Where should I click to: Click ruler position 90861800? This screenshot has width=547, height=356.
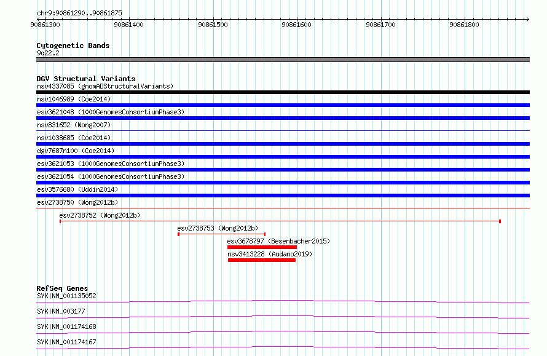click(x=464, y=25)
